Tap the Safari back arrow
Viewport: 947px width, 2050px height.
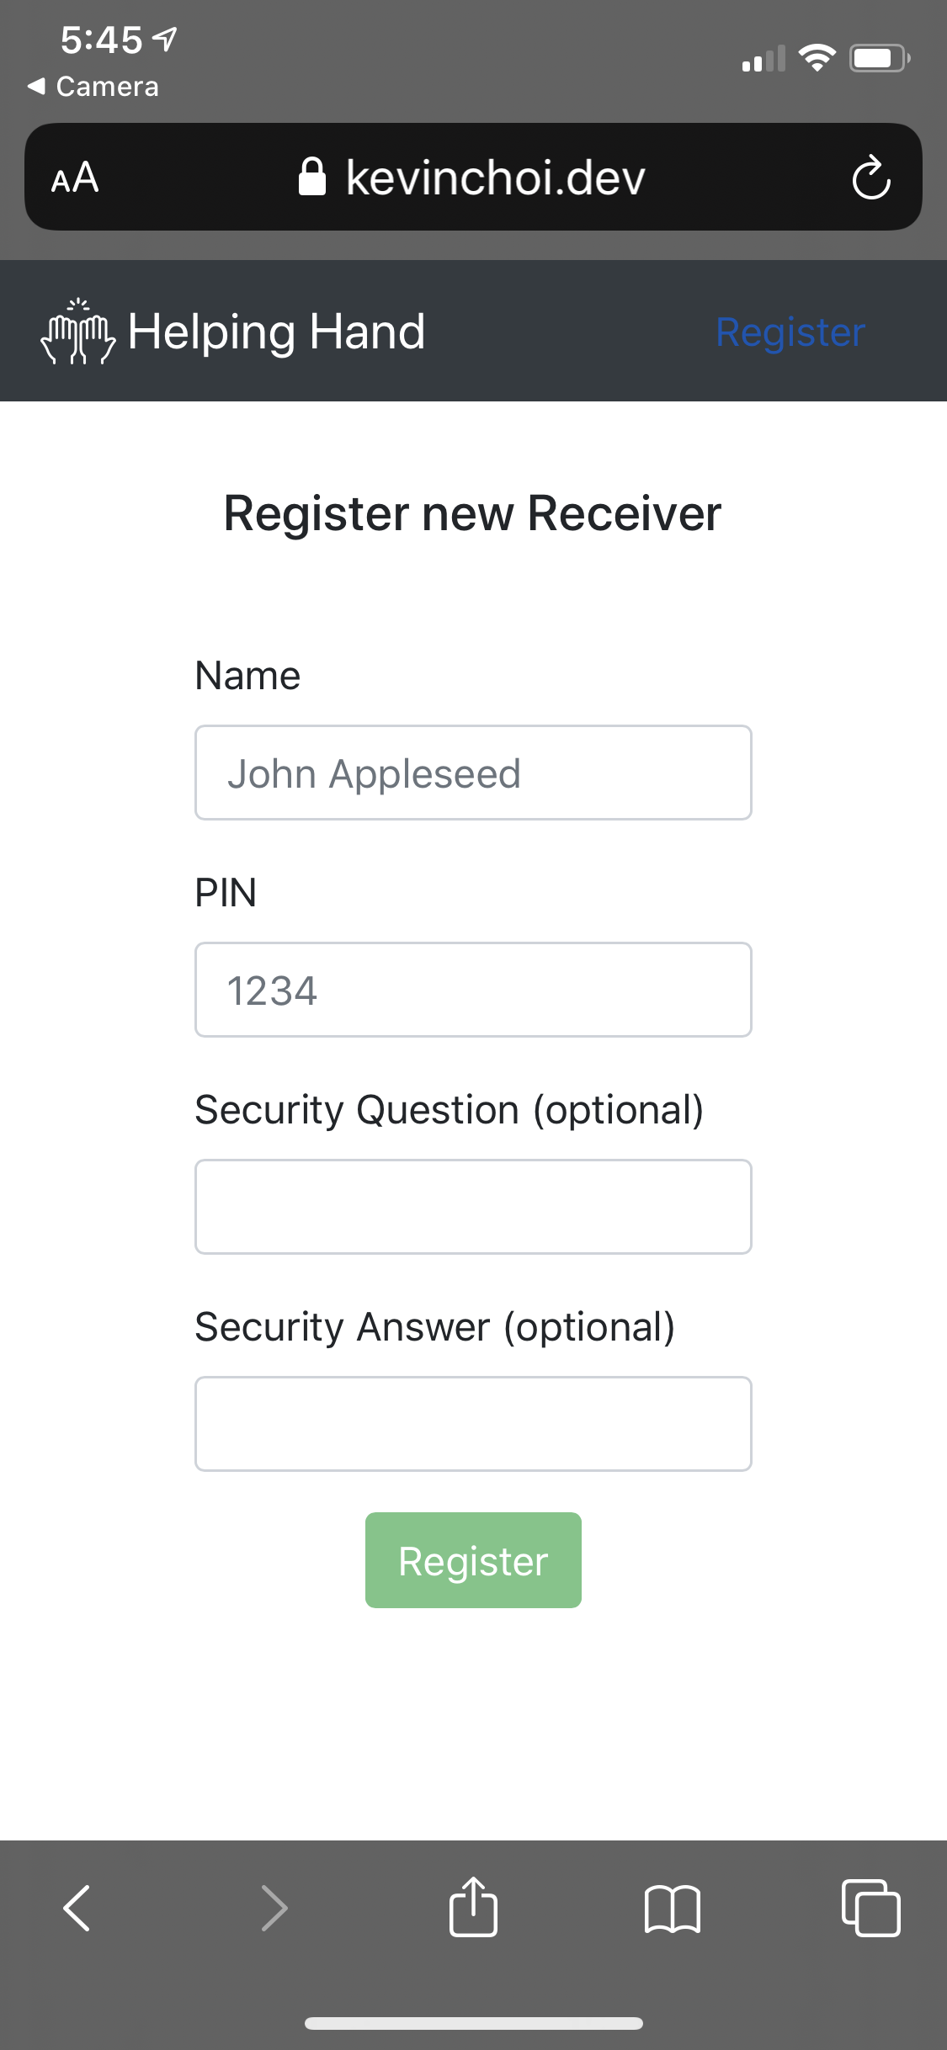pos(77,1907)
